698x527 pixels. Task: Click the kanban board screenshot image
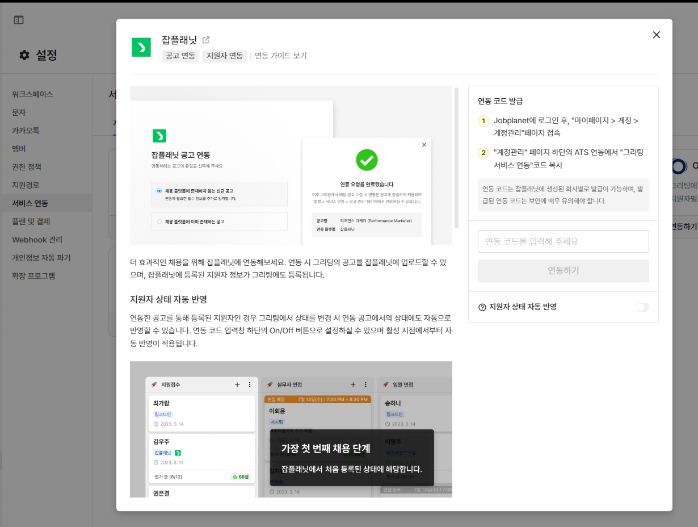coord(291,429)
